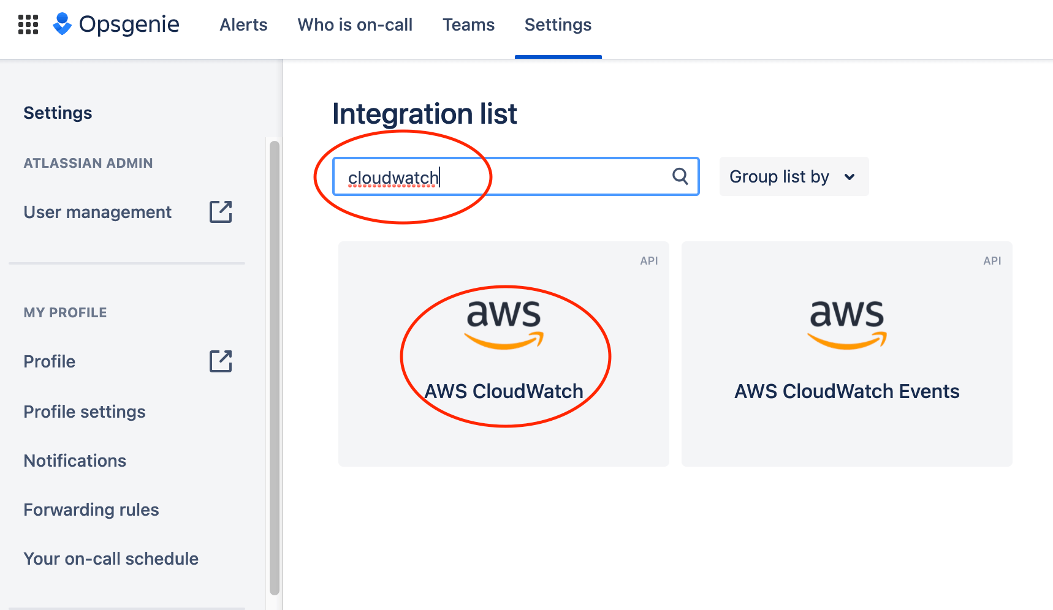Open the Atlassian app switcher grid

(28, 24)
